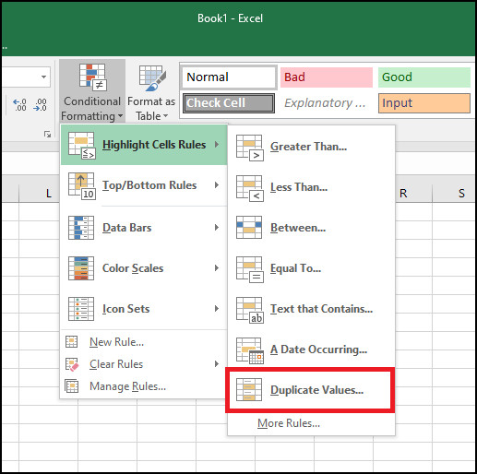Click the Between rule icon
This screenshot has height=474, width=477.
pos(249,228)
